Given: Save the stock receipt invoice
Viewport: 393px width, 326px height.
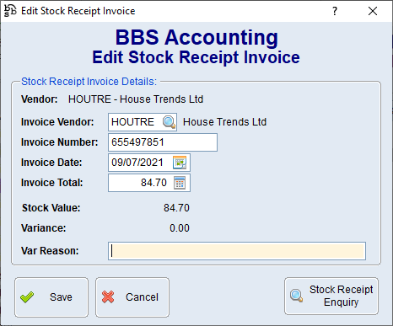Looking at the screenshot, I should coord(51,297).
